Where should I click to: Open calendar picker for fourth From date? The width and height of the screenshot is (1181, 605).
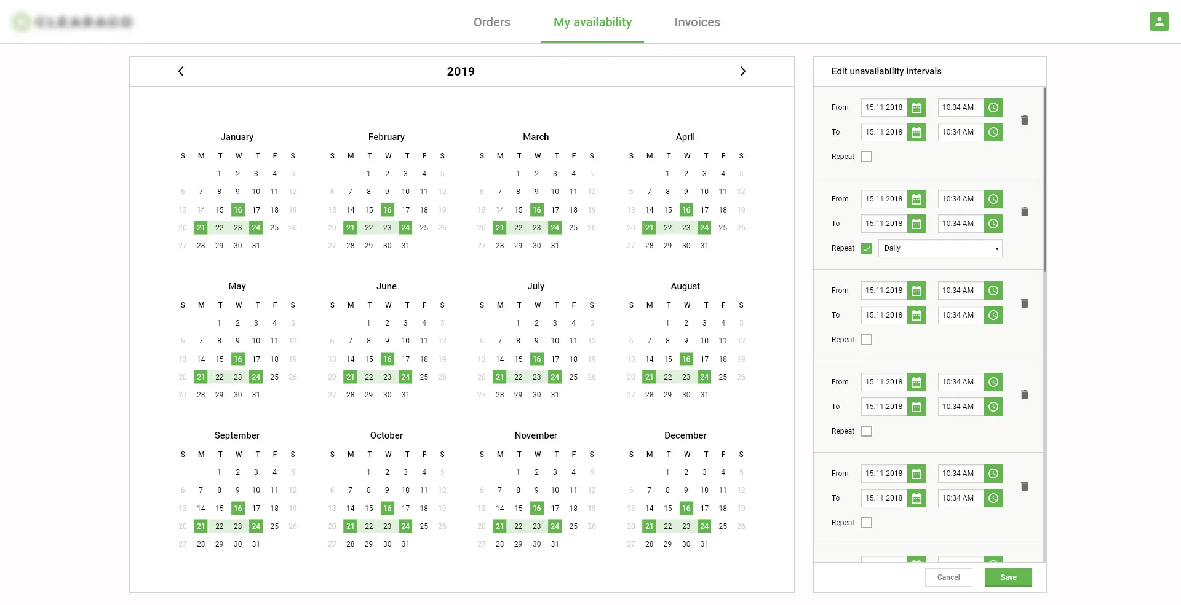[917, 382]
